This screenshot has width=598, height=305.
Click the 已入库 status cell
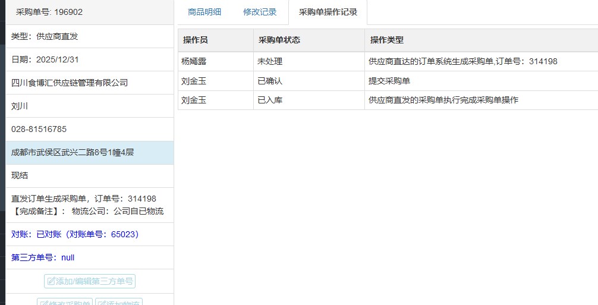270,100
